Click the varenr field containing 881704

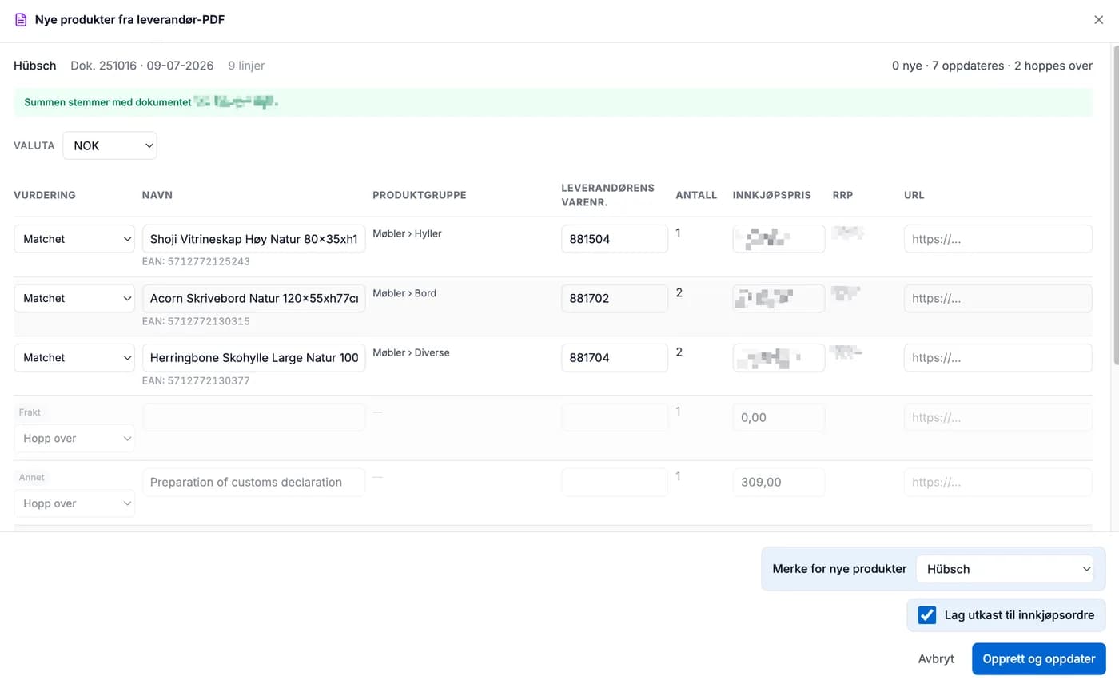coord(615,357)
